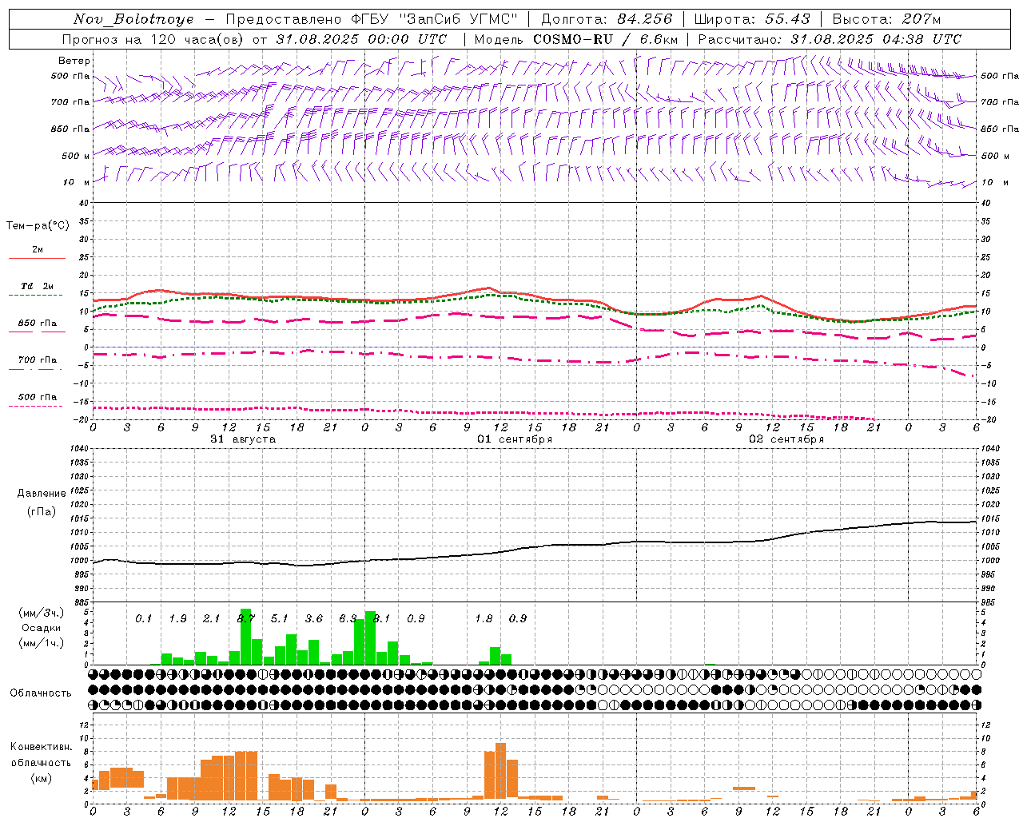This screenshot has height=818, width=1023.
Task: Click the 1.9 precipitation total
Action: (x=177, y=619)
